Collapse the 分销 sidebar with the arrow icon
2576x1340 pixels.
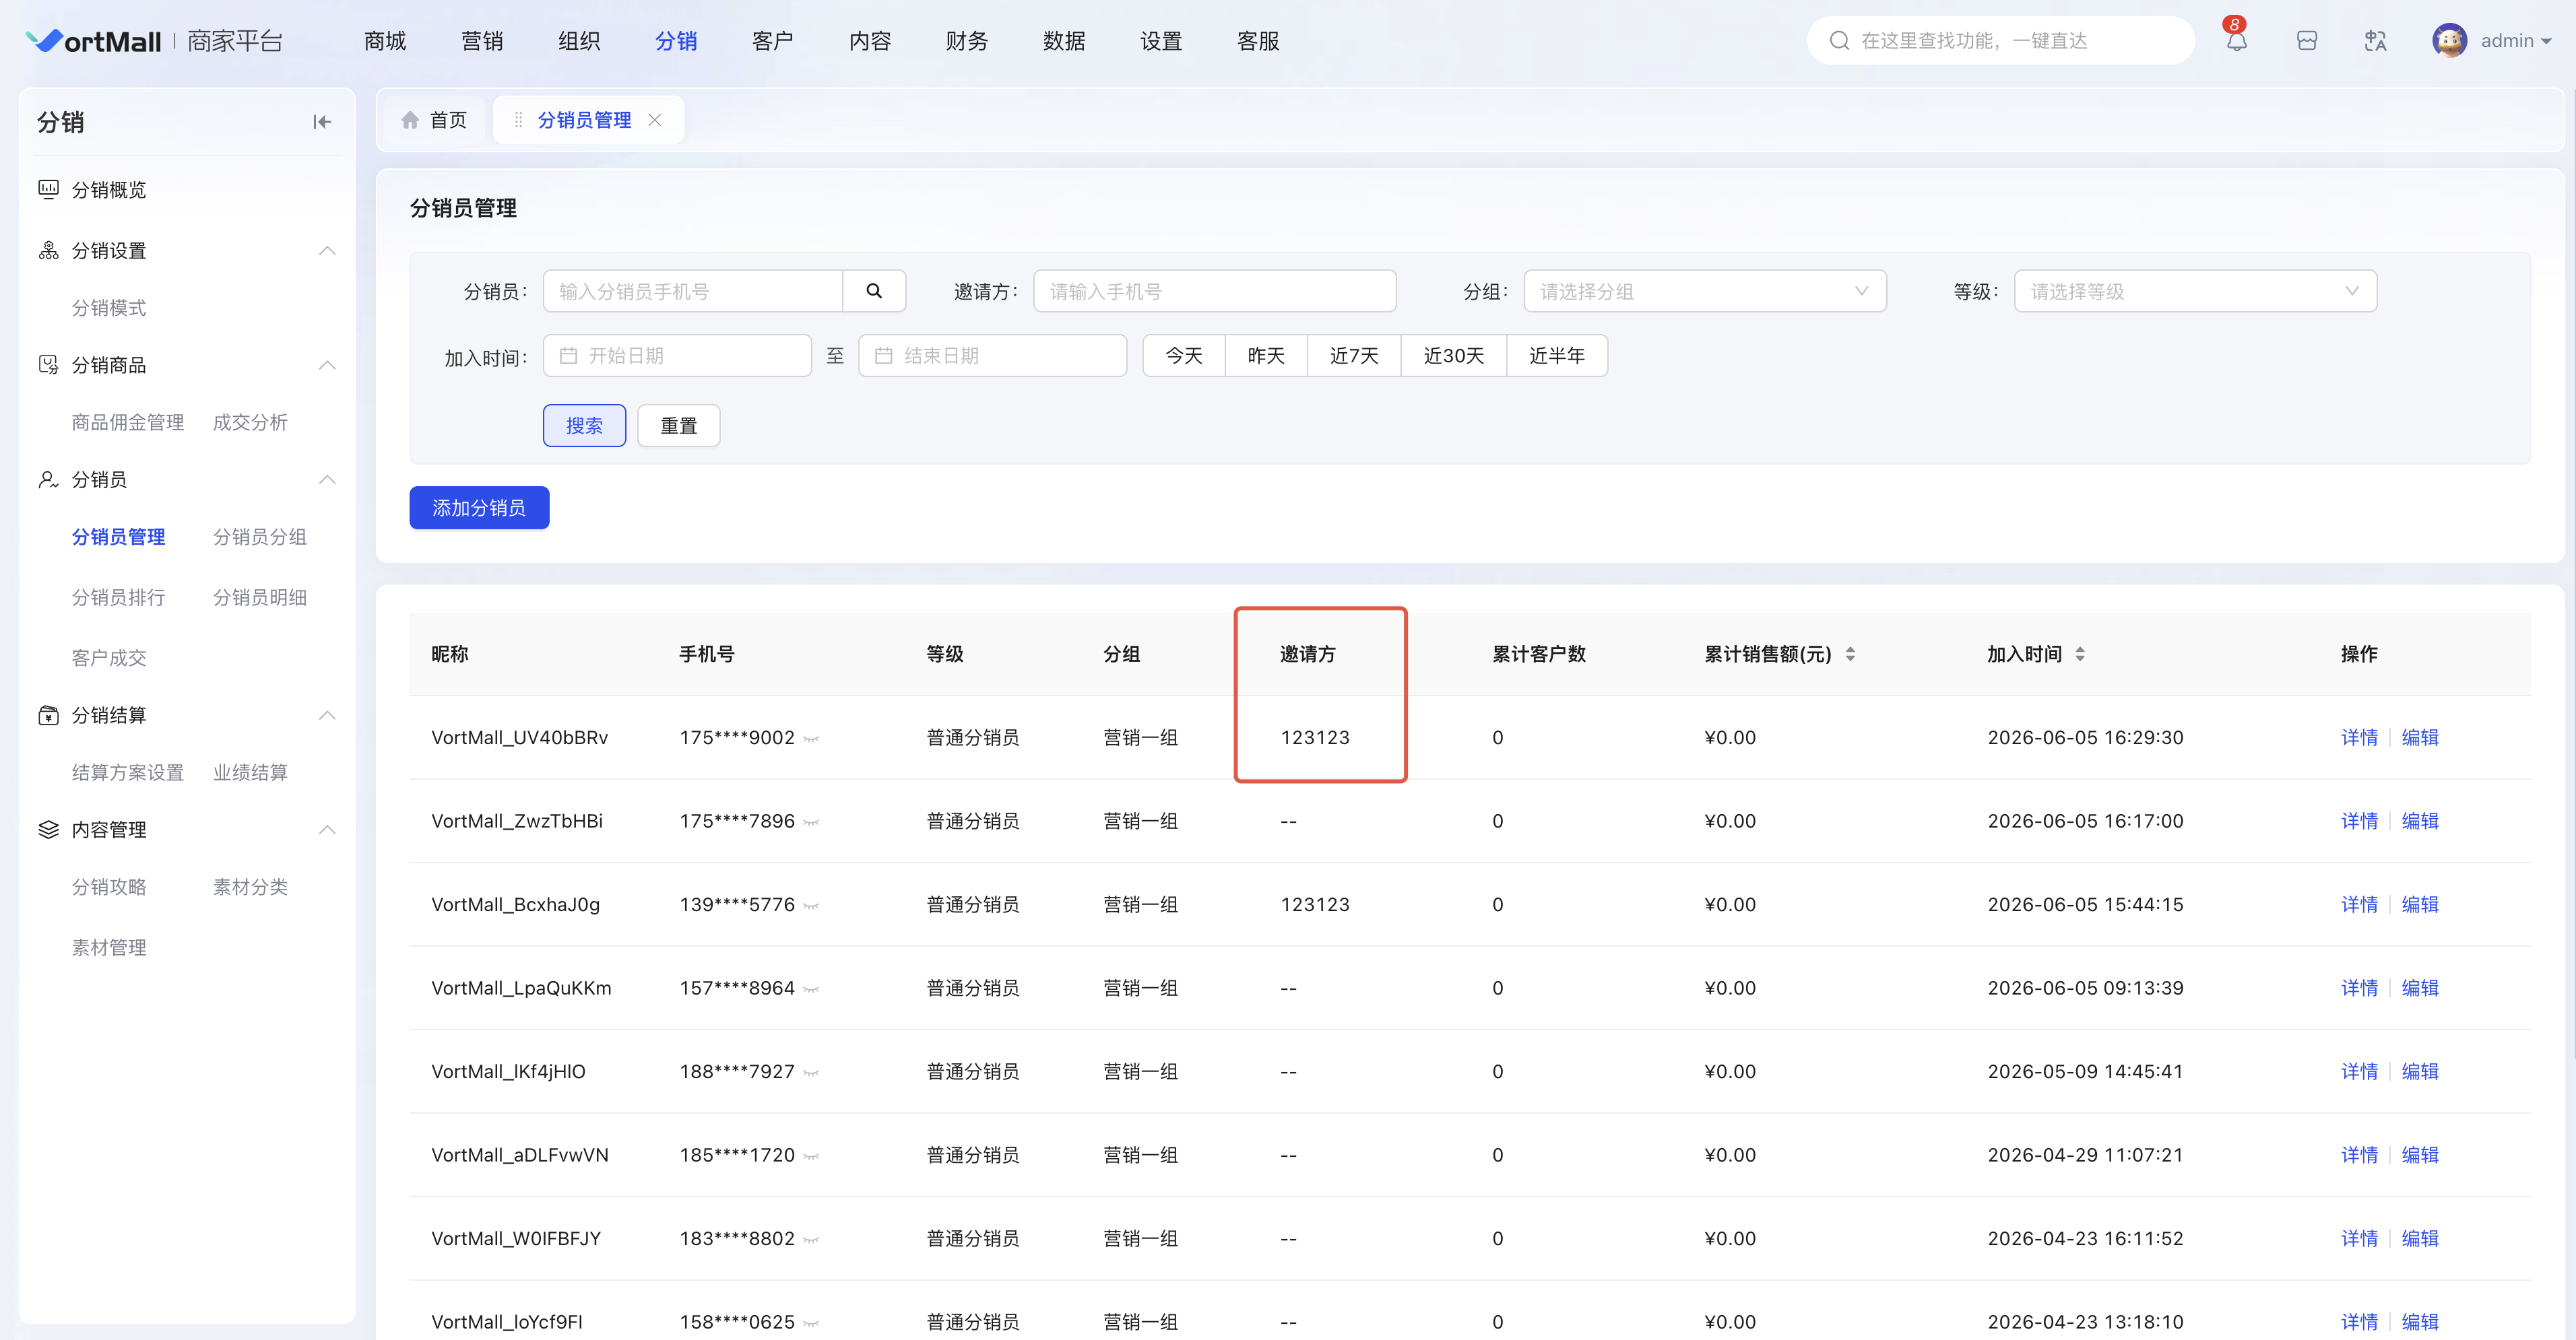point(322,122)
